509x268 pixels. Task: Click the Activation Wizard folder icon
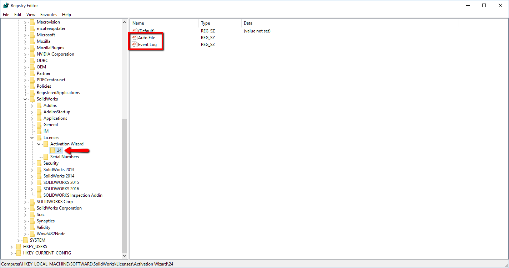click(46, 144)
